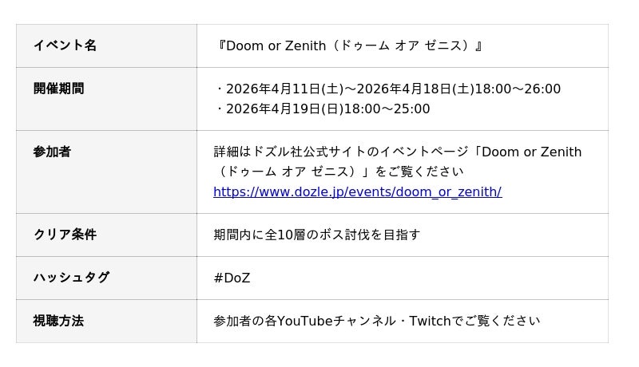This screenshot has width=639, height=367.
Task: Open the dozle.jp doom_or_zenith event link
Action: click(357, 191)
